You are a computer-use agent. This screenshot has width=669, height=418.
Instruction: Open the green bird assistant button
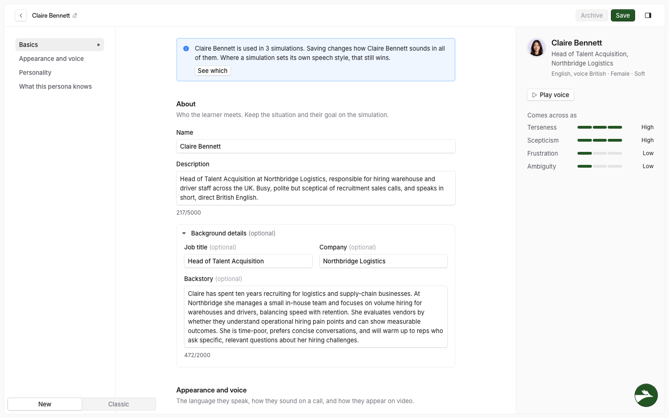[x=646, y=395]
